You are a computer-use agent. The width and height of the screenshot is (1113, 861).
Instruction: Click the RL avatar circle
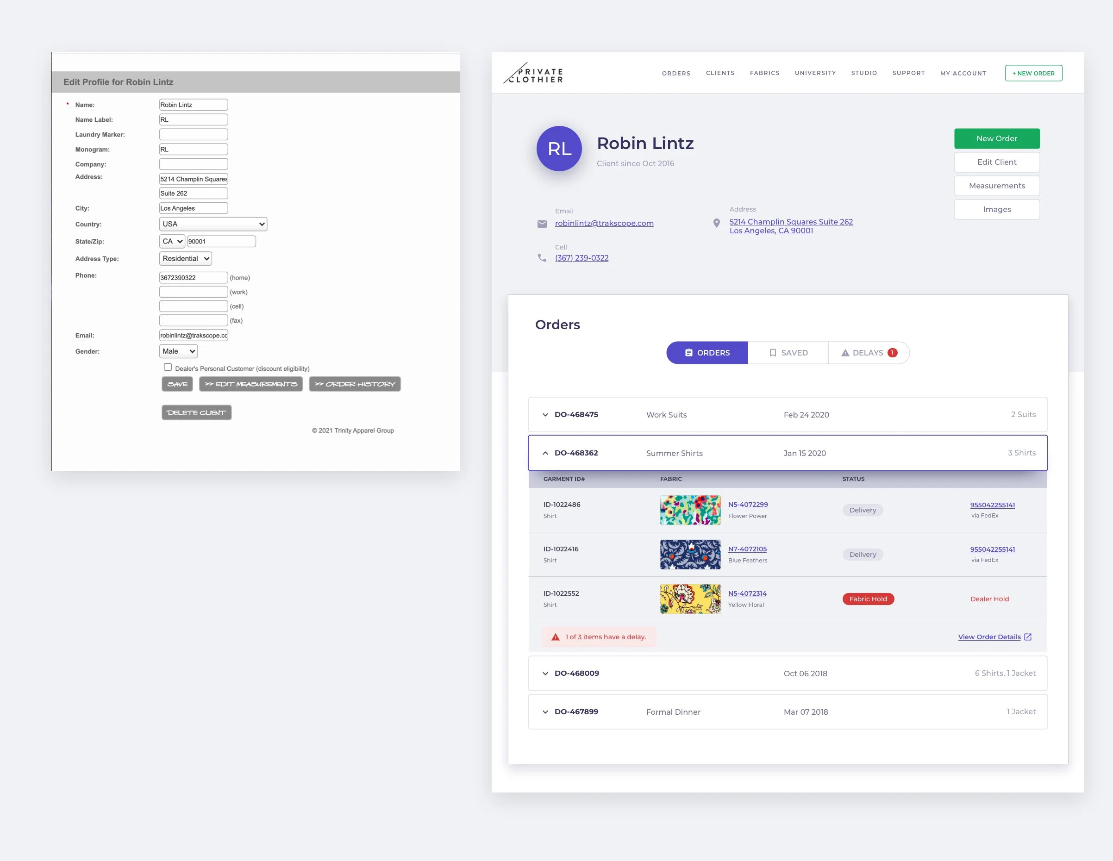pos(559,149)
